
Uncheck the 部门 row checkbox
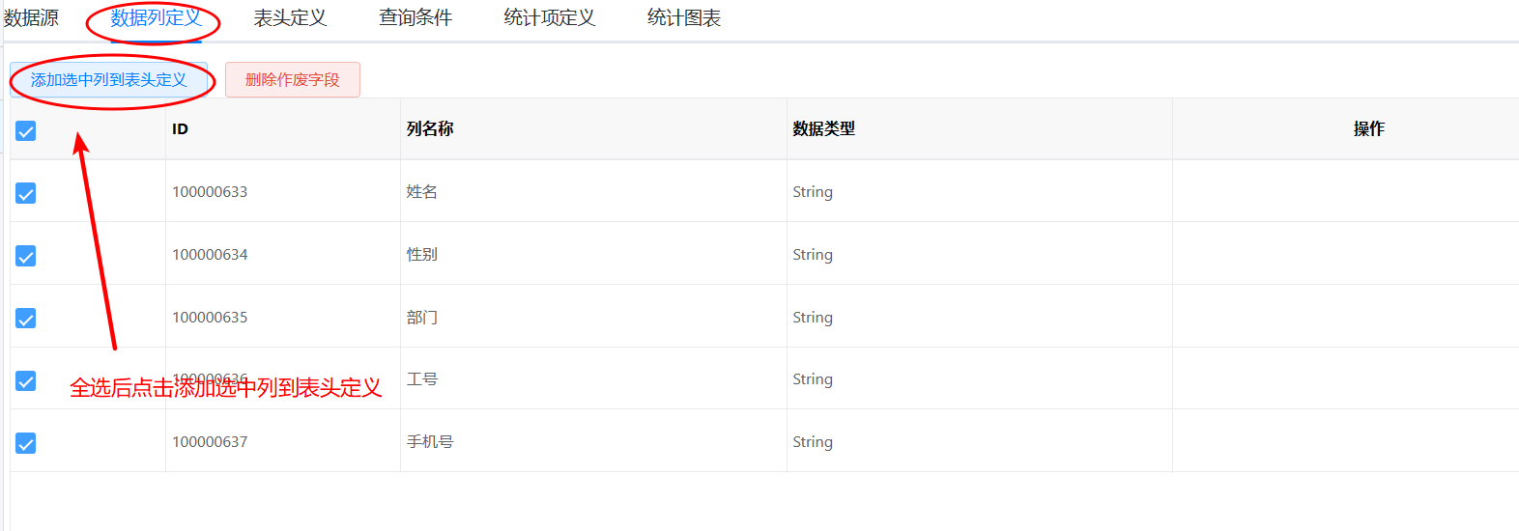(26, 319)
